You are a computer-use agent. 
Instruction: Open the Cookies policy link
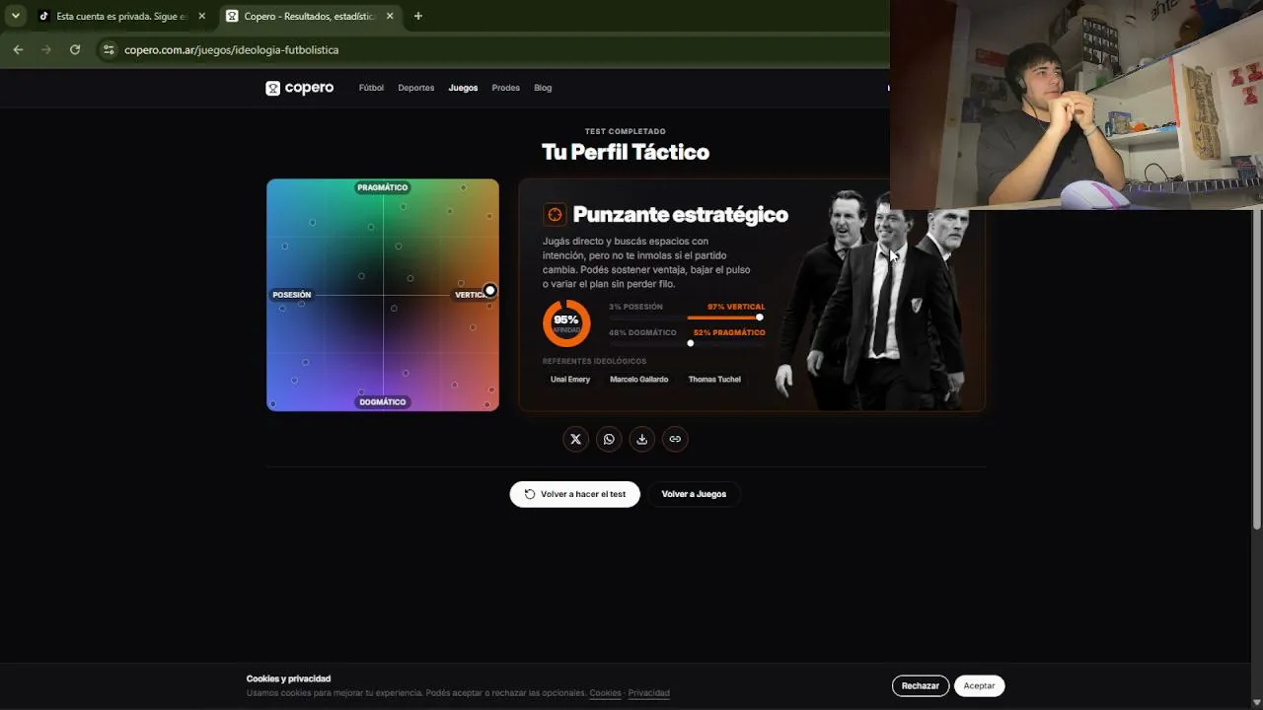[x=605, y=693]
